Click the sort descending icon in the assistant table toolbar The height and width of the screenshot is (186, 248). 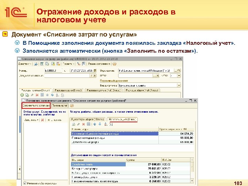[111, 124]
